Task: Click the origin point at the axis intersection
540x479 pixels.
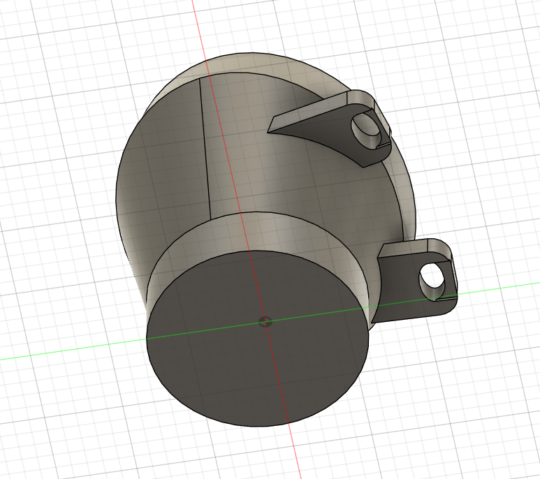Action: (x=264, y=321)
